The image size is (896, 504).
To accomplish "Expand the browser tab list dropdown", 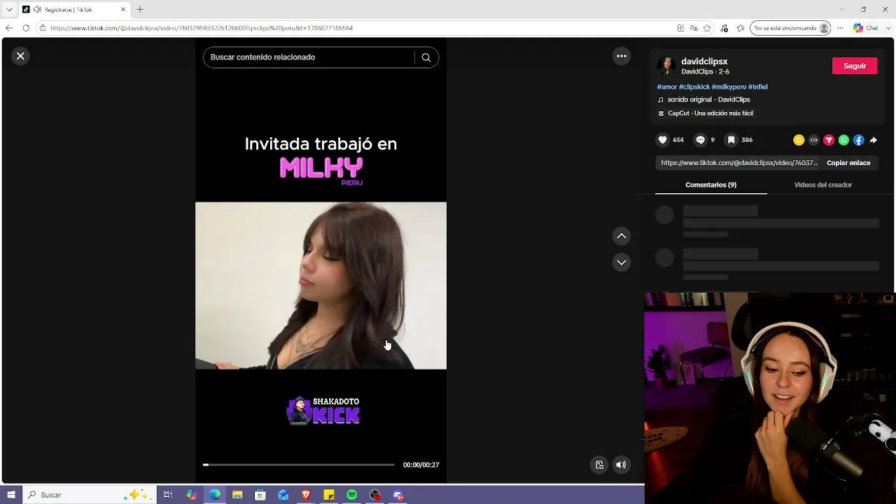I will click(x=9, y=10).
